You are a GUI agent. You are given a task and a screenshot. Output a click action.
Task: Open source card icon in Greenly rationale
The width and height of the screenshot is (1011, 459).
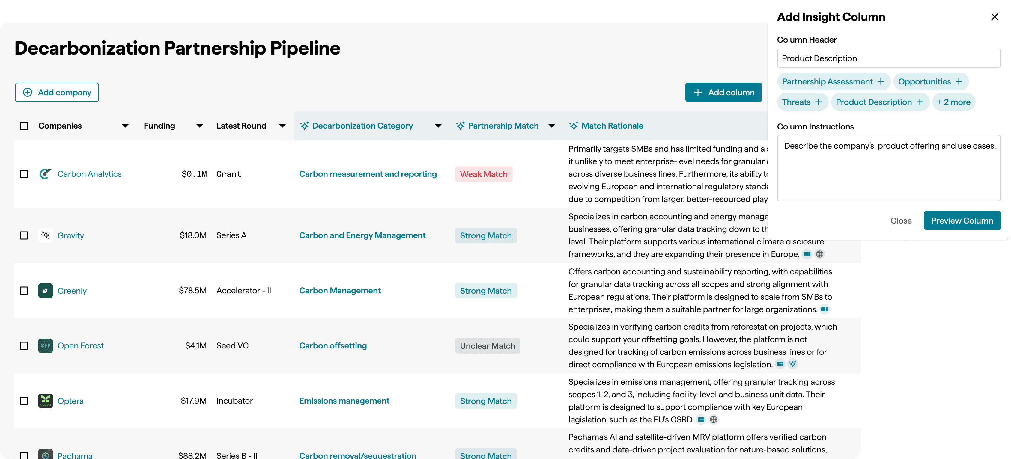825,309
